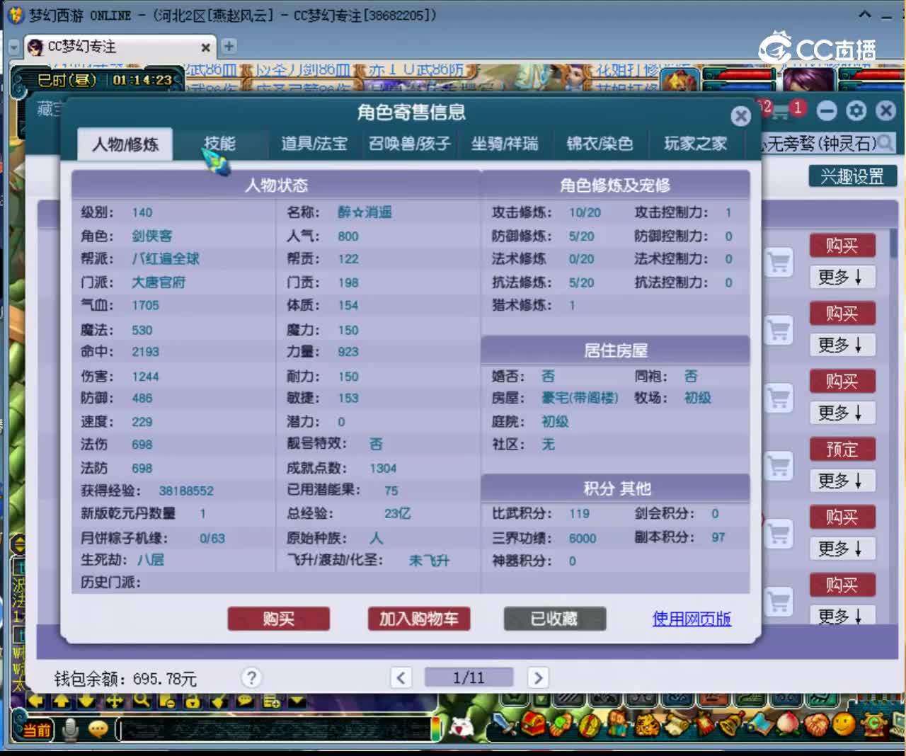The image size is (906, 756).
Task: Click the yellow speech bubble chat toolbar icon
Action: [x=245, y=701]
